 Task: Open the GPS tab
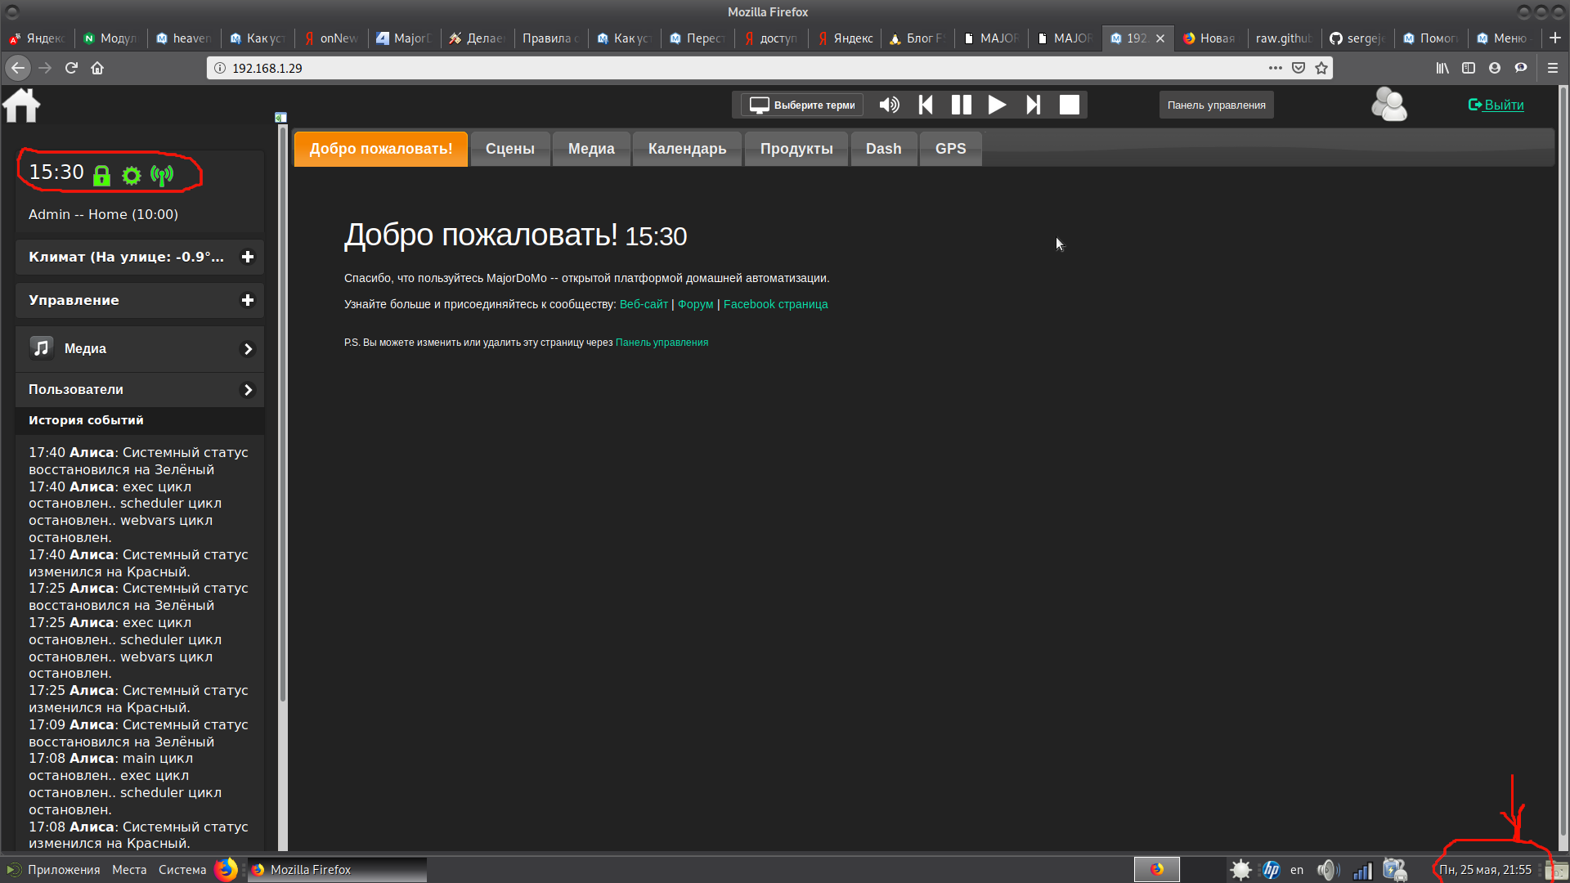click(x=949, y=149)
